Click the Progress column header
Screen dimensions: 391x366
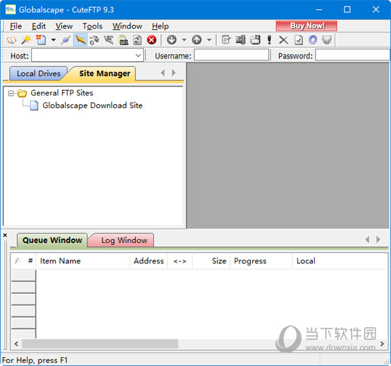coord(261,261)
